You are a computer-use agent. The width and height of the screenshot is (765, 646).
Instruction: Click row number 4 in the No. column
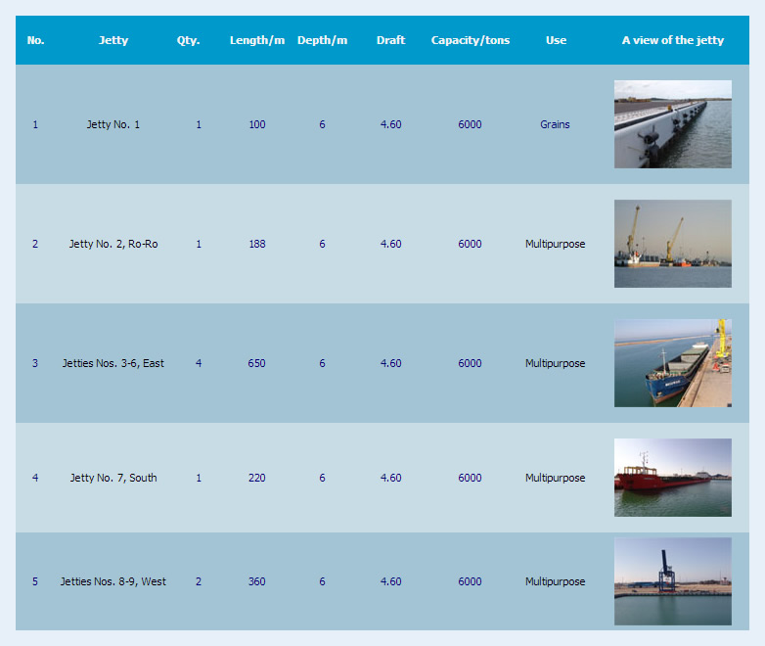(x=35, y=478)
